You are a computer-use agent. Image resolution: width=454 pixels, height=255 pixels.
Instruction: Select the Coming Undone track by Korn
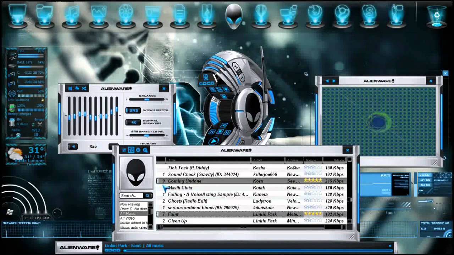tap(251, 181)
